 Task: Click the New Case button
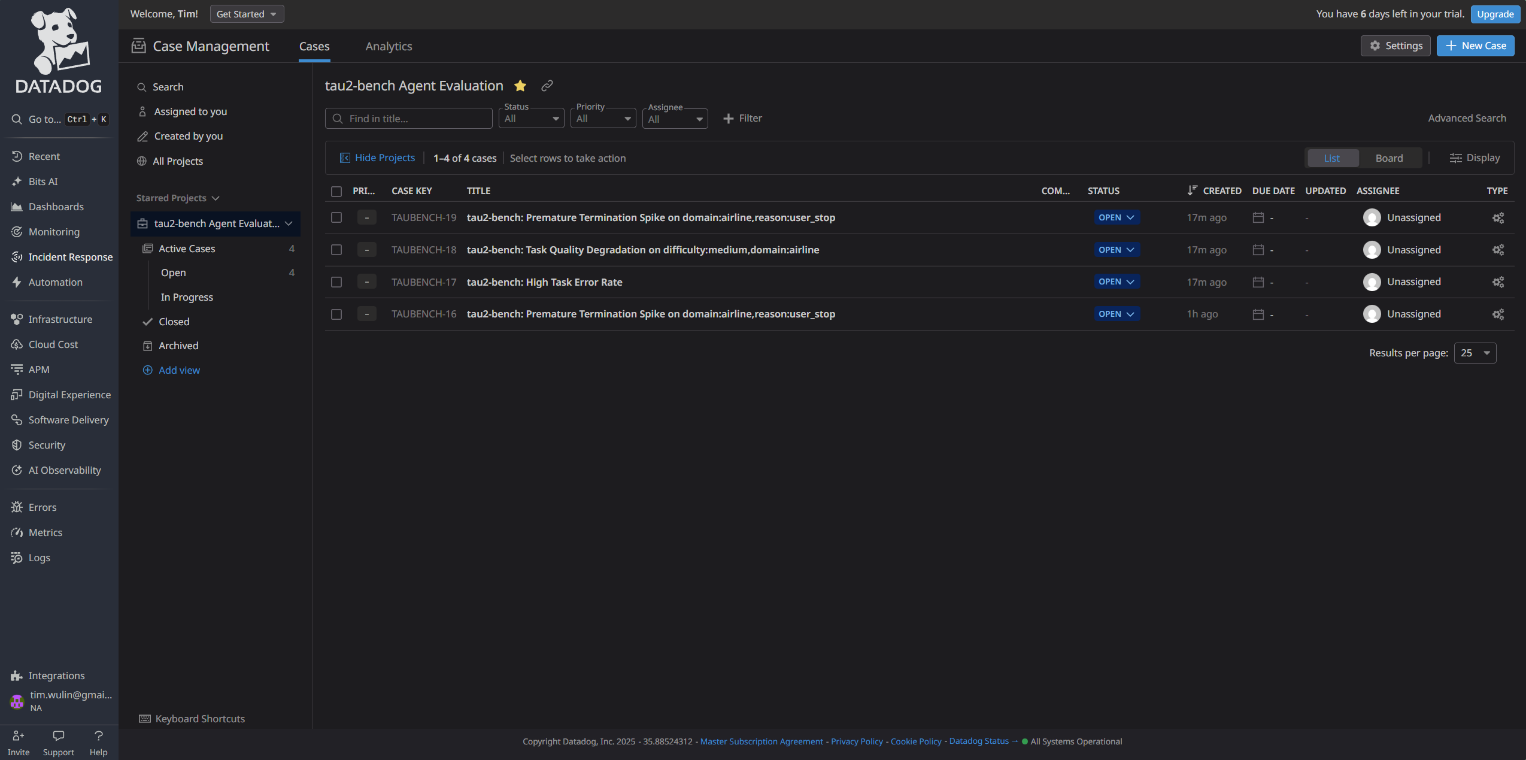(1475, 46)
